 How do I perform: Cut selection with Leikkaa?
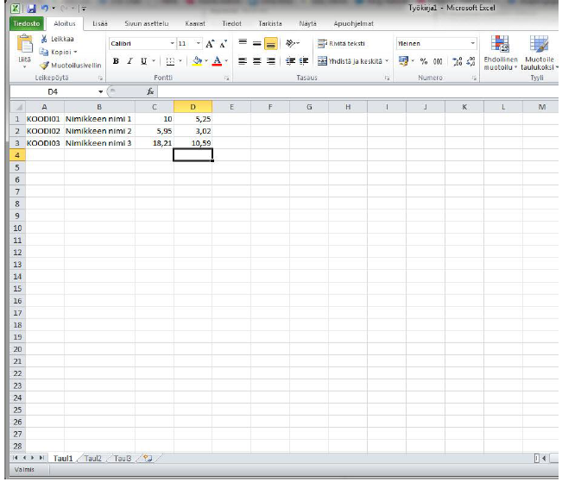(x=57, y=39)
